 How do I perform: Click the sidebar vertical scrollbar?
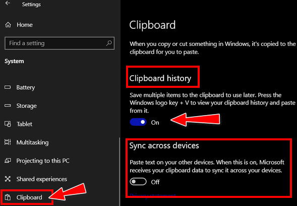[120, 172]
